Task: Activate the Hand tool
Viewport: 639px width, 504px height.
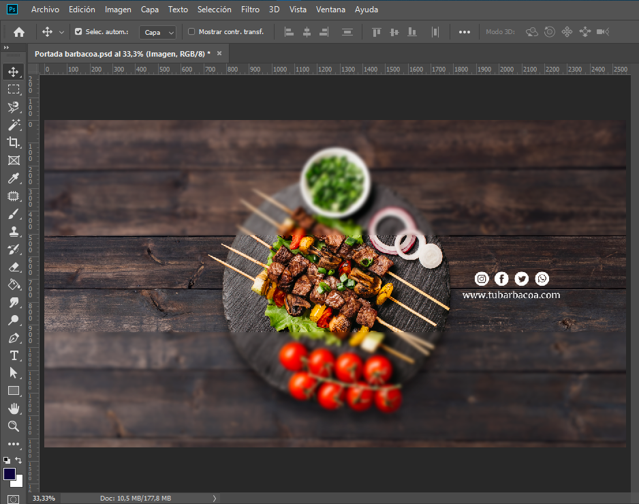Action: [14, 409]
